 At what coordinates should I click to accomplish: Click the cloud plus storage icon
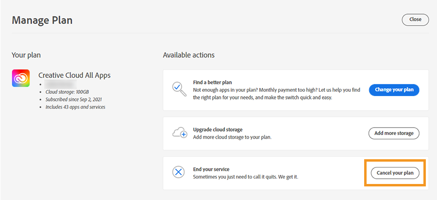179,133
